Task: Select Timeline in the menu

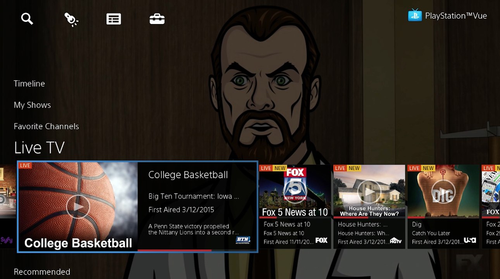Action: click(x=29, y=83)
